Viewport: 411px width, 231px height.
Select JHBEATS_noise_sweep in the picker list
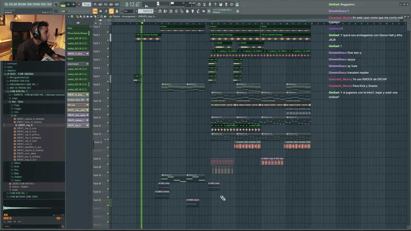click(78, 115)
